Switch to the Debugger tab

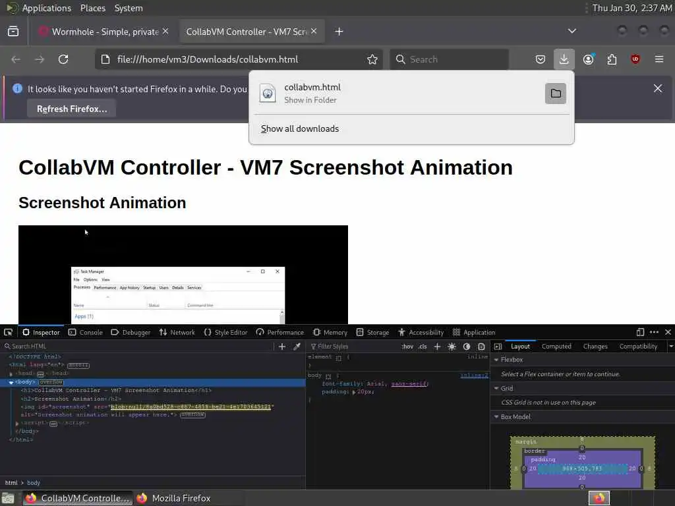point(131,332)
